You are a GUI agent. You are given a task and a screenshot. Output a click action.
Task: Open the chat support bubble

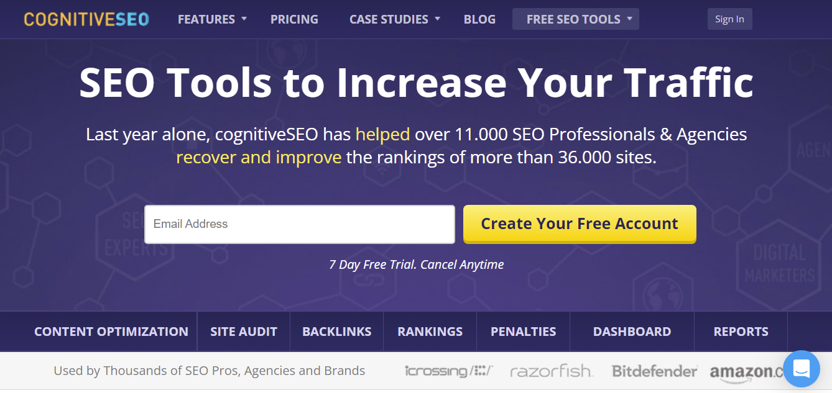coord(802,369)
